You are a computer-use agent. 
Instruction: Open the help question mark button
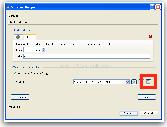click(x=152, y=7)
